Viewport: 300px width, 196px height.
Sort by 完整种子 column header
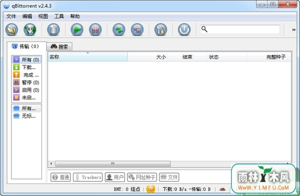[267, 57]
